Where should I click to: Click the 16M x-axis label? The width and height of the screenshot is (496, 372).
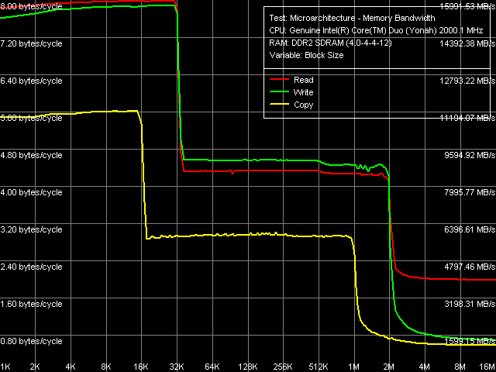[x=486, y=366]
